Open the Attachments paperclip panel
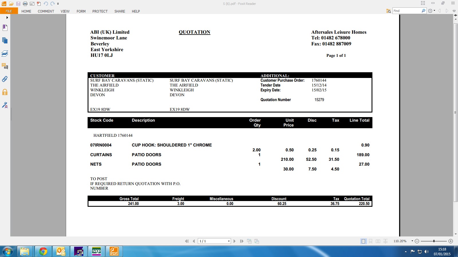The image size is (458, 257). point(5,79)
